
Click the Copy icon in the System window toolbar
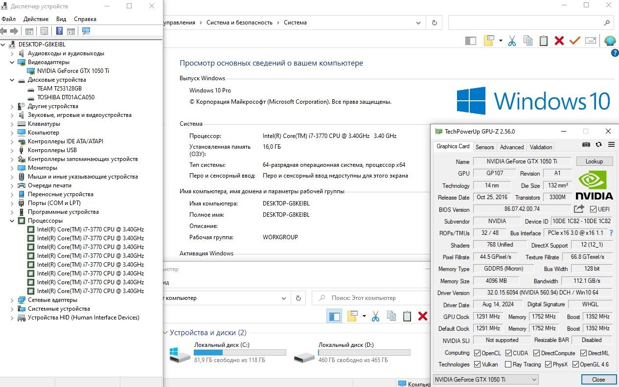pos(528,41)
